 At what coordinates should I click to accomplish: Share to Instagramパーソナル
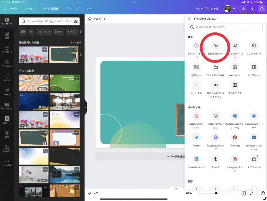pos(196,120)
